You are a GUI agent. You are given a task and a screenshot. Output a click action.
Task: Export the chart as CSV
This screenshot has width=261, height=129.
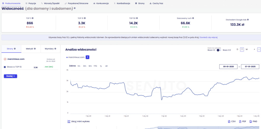232,122
